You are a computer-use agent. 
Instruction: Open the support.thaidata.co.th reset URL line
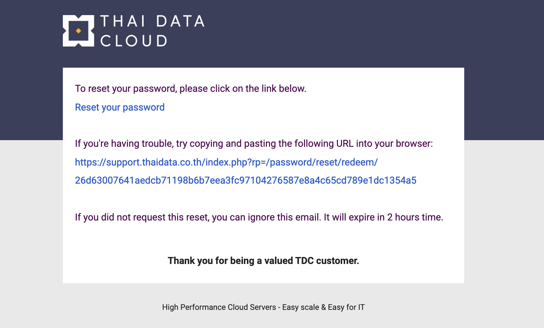[226, 162]
